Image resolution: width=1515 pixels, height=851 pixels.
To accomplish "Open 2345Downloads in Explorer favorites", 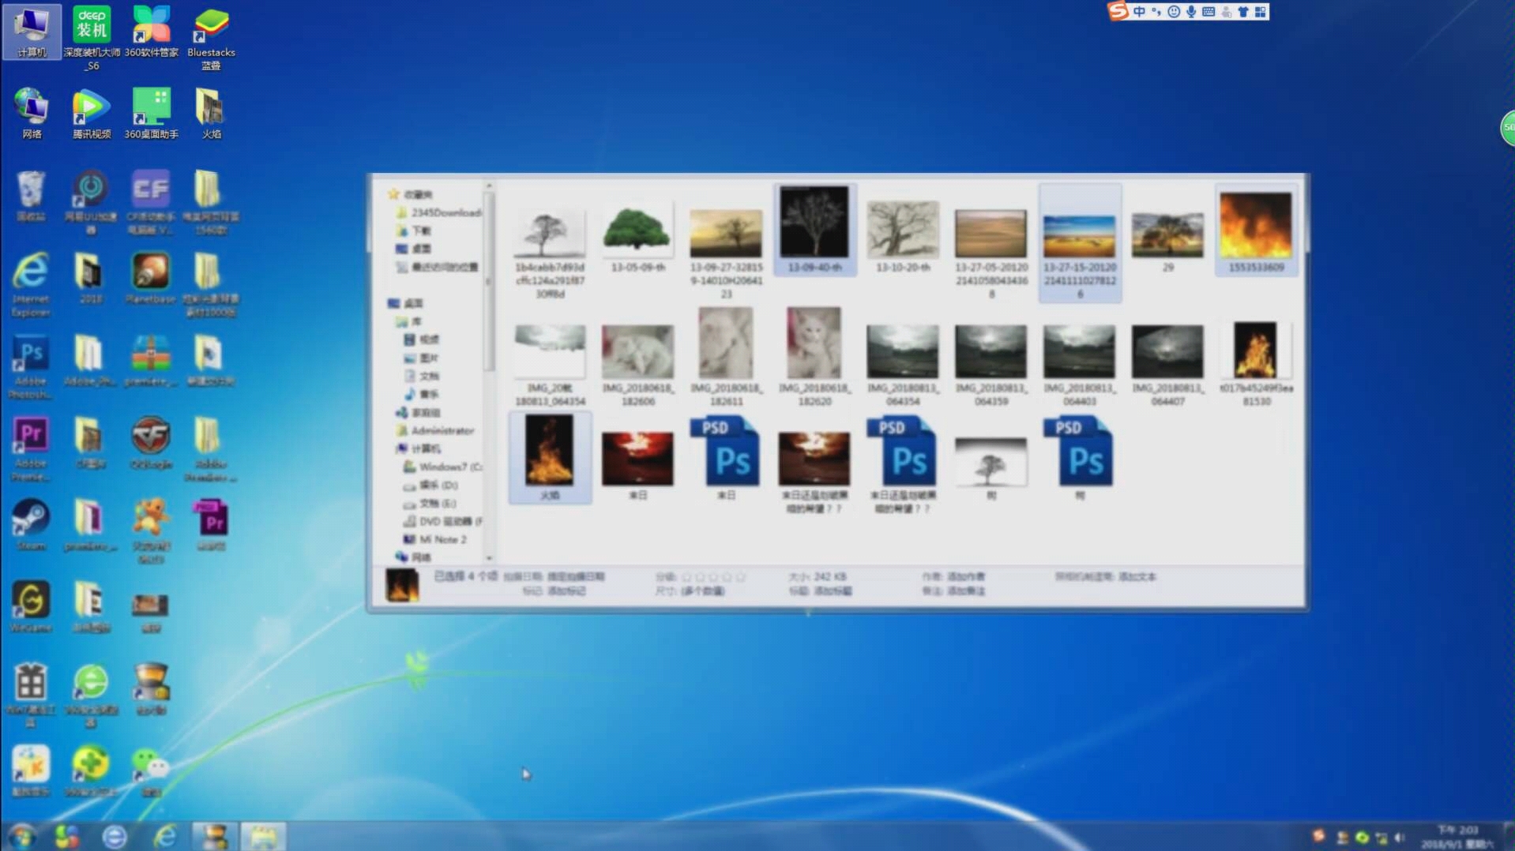I will click(x=438, y=212).
